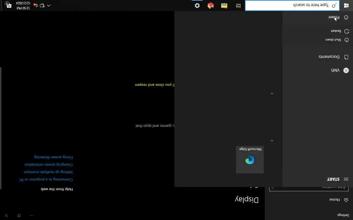The image size is (353, 220).
Task: Open Fixing screen flickering link
Action: tap(54, 157)
